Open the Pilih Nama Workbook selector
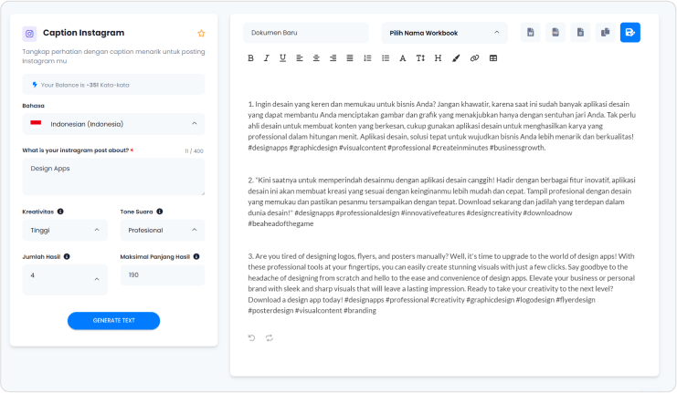 coord(444,33)
